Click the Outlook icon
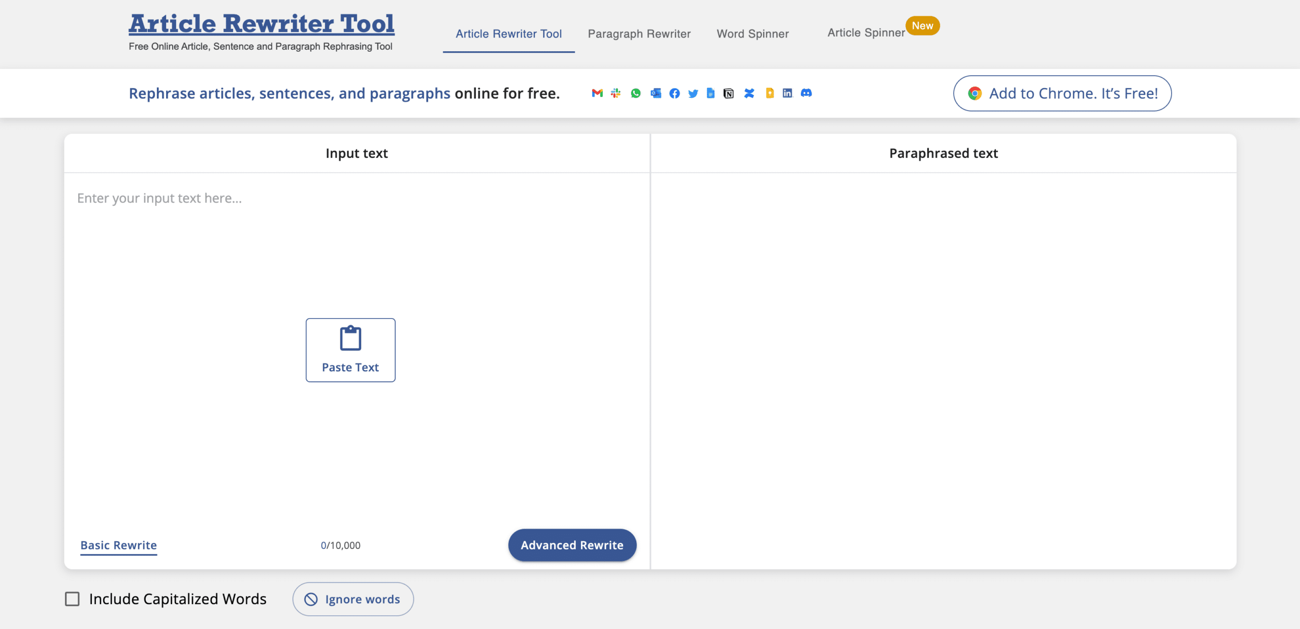1300x629 pixels. 656,93
